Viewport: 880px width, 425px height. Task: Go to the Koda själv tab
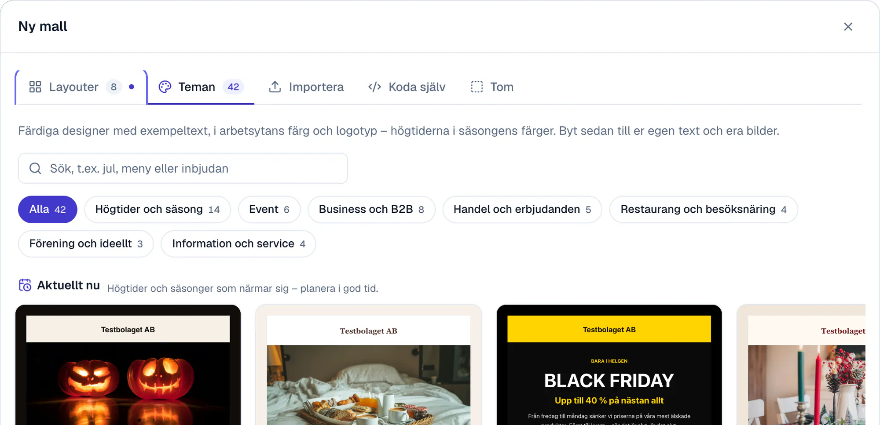[x=407, y=87]
